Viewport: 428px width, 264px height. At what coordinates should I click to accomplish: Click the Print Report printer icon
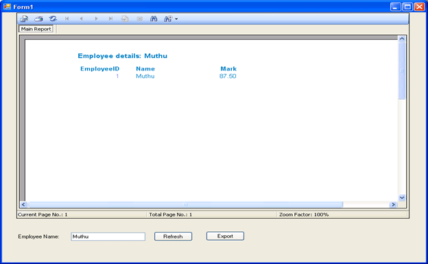click(x=38, y=18)
